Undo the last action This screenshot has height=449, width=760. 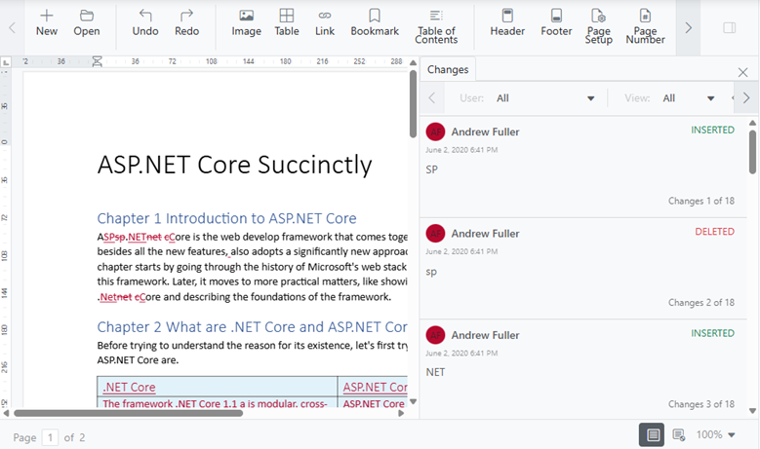[x=145, y=22]
